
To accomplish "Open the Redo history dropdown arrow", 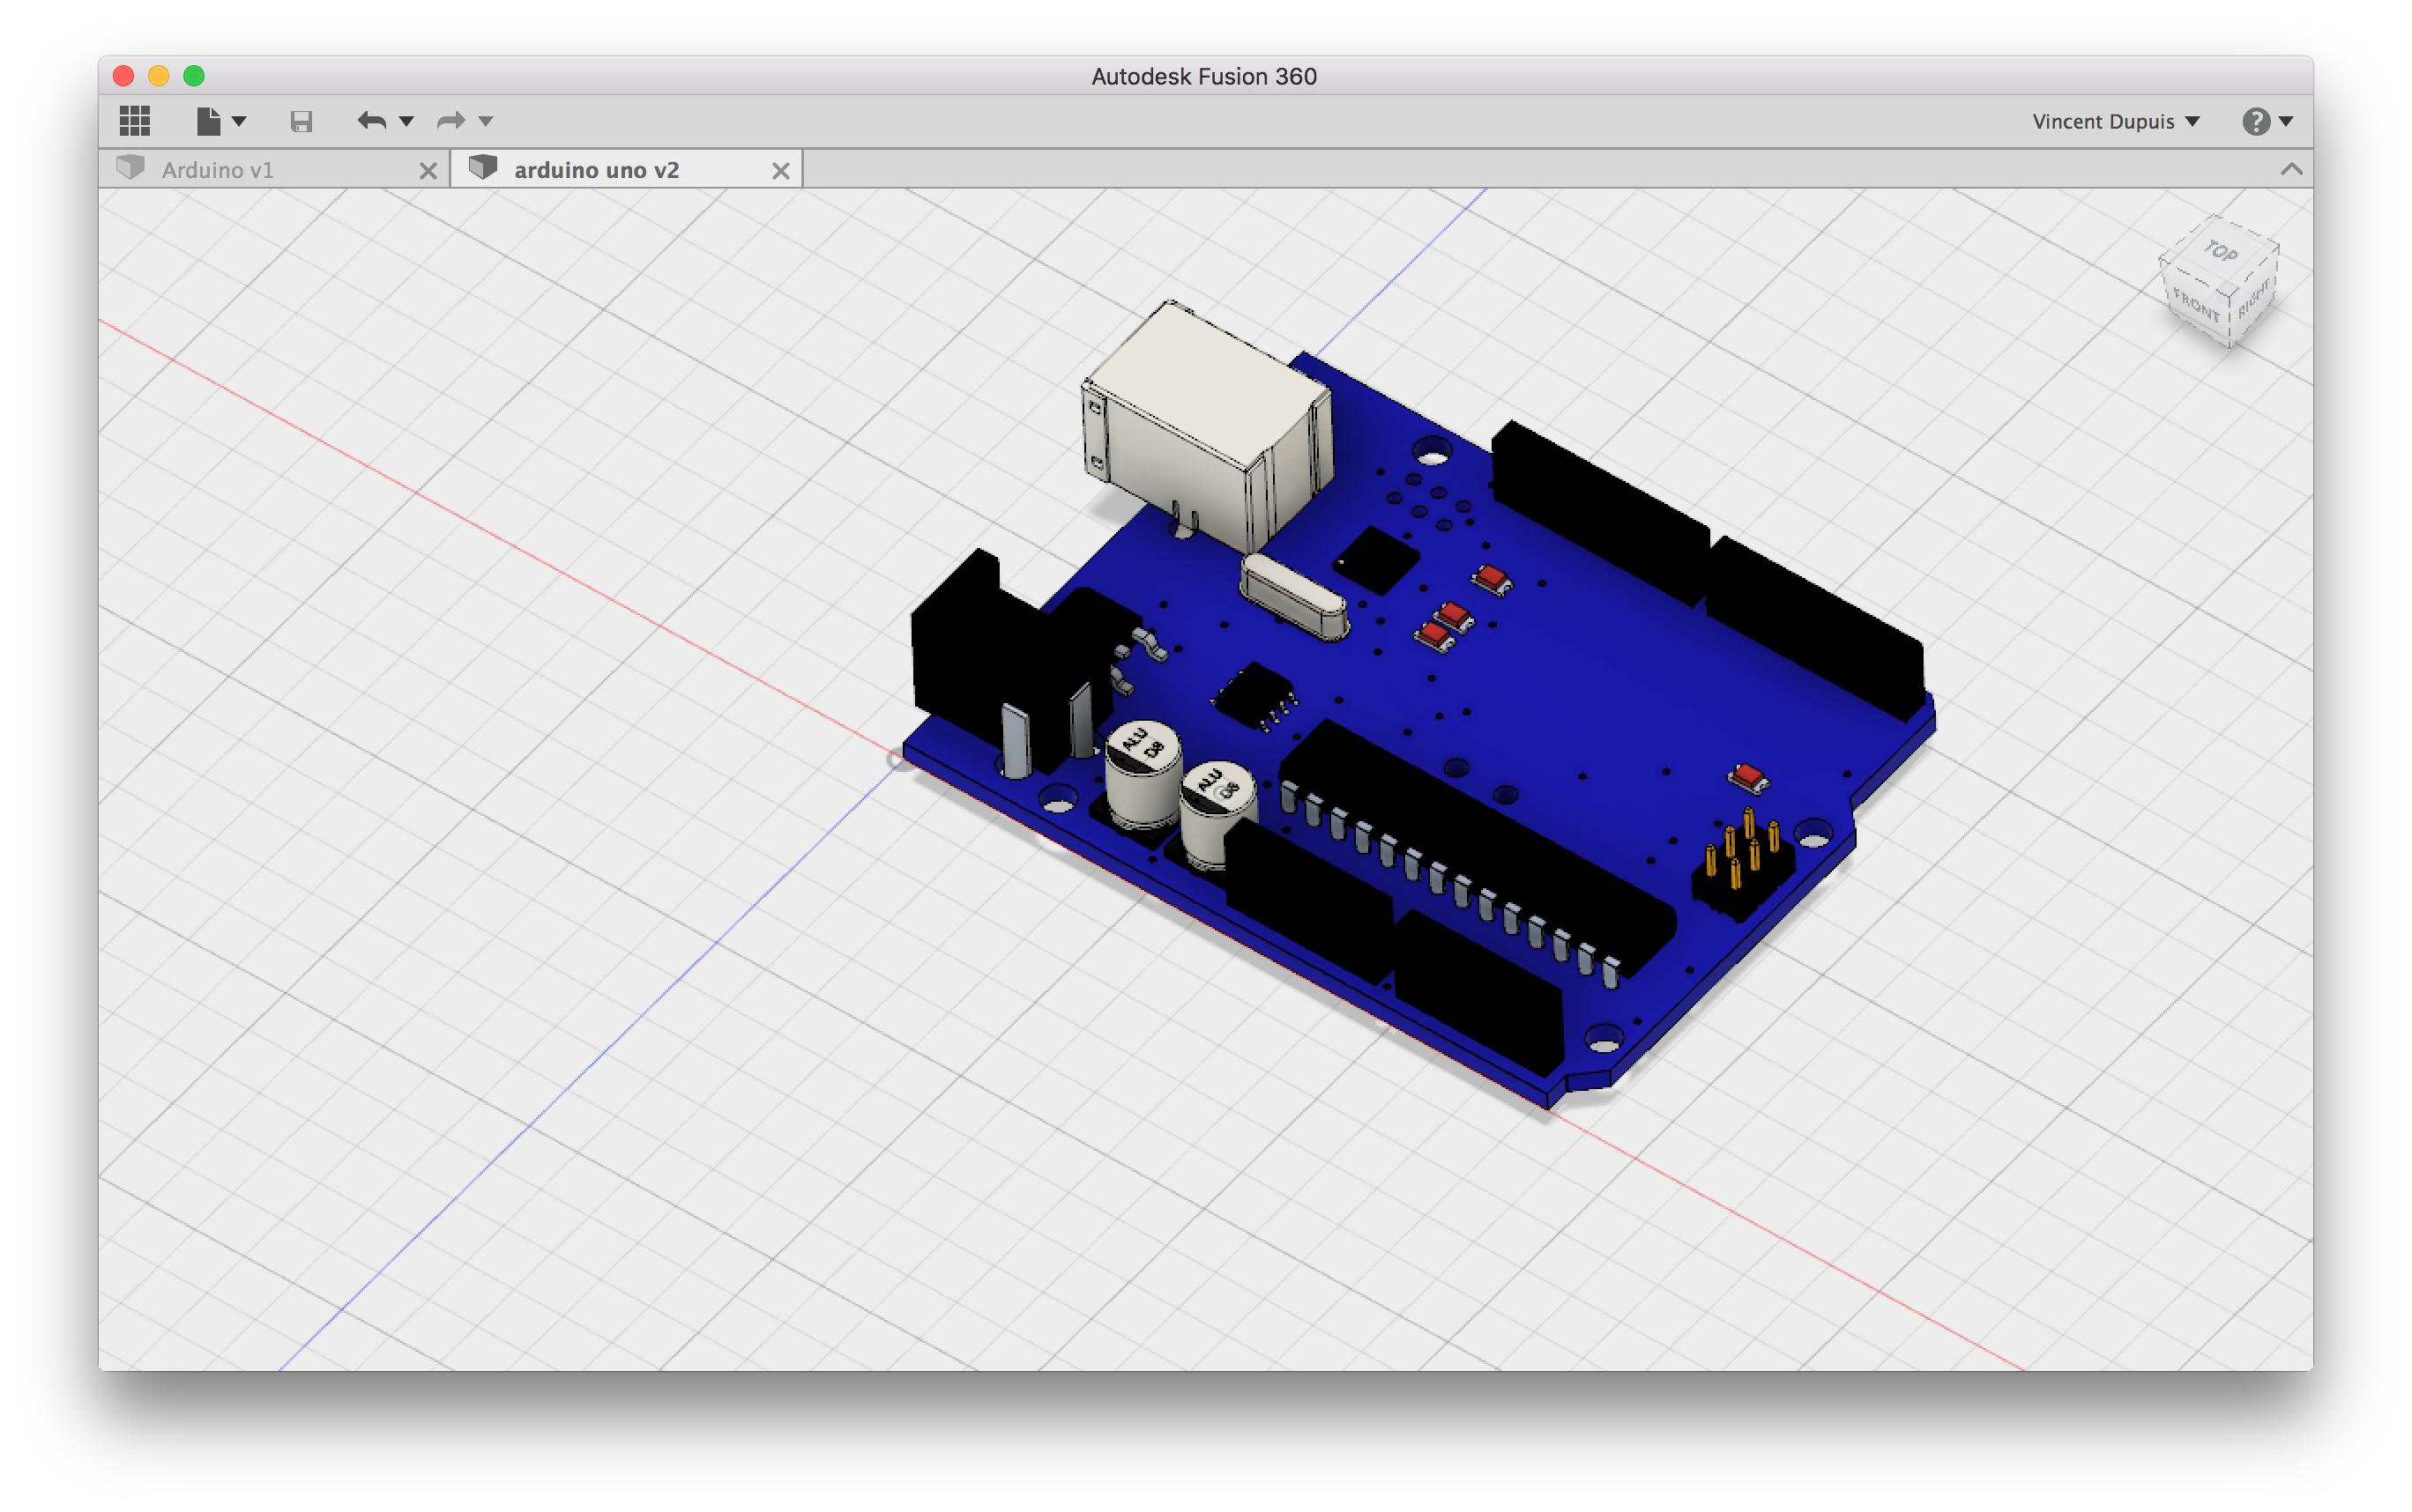I will [x=487, y=122].
